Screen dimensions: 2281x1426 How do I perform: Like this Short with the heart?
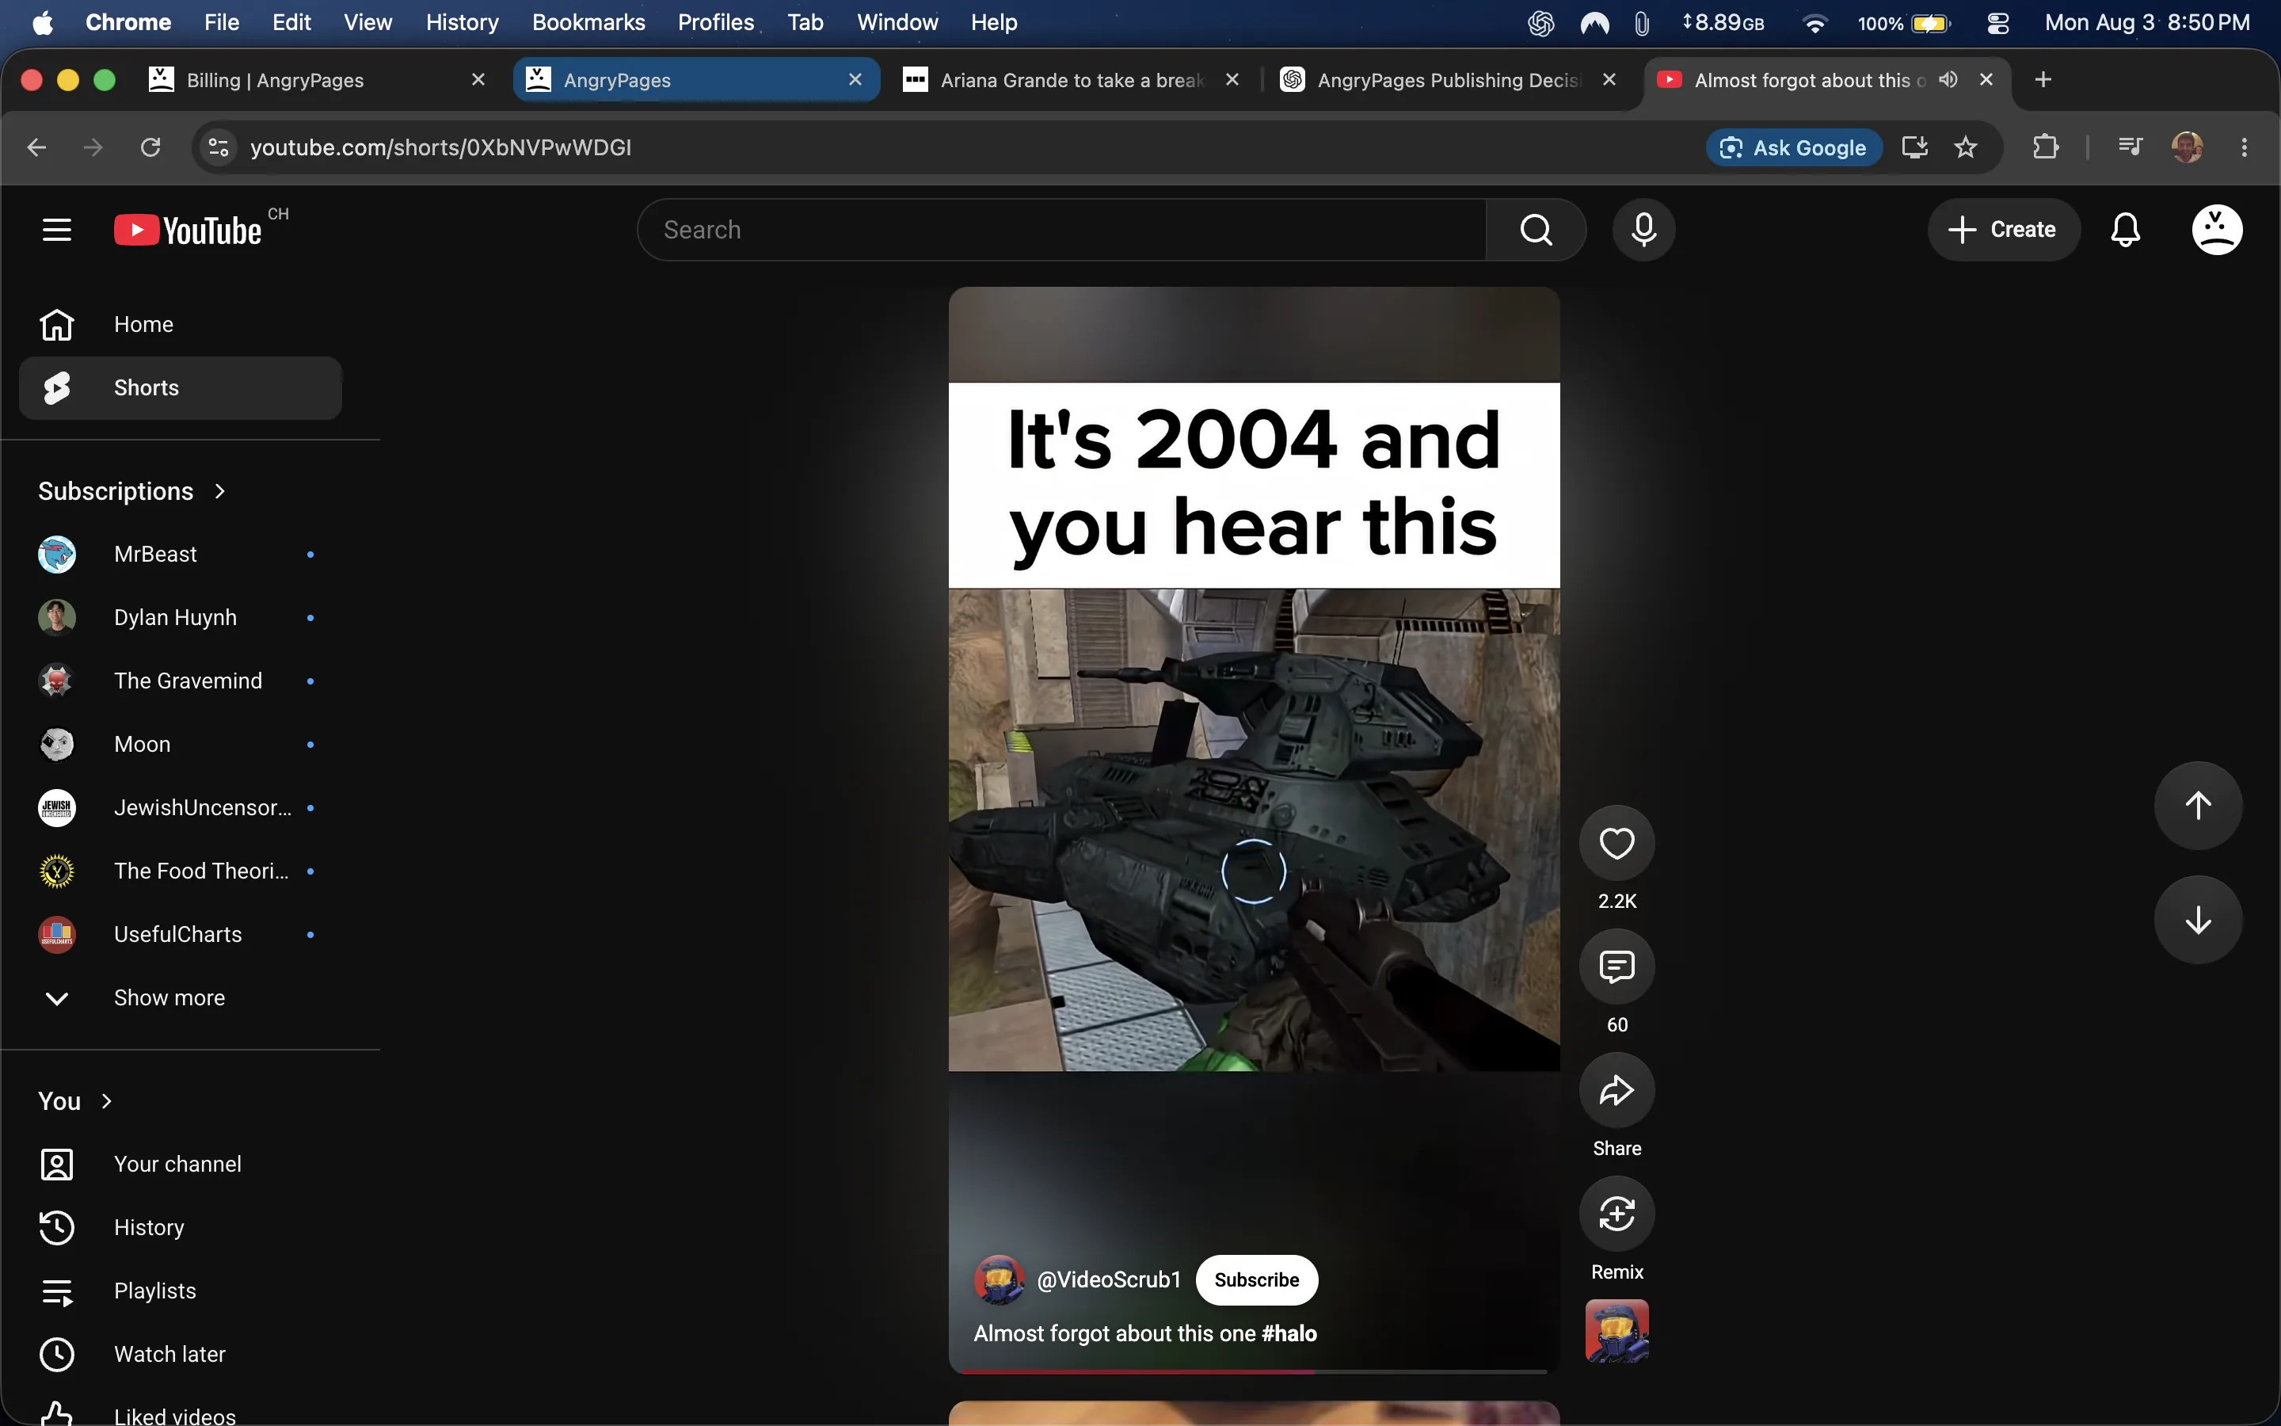pos(1617,842)
